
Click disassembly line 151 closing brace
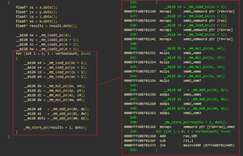tap(144, 150)
